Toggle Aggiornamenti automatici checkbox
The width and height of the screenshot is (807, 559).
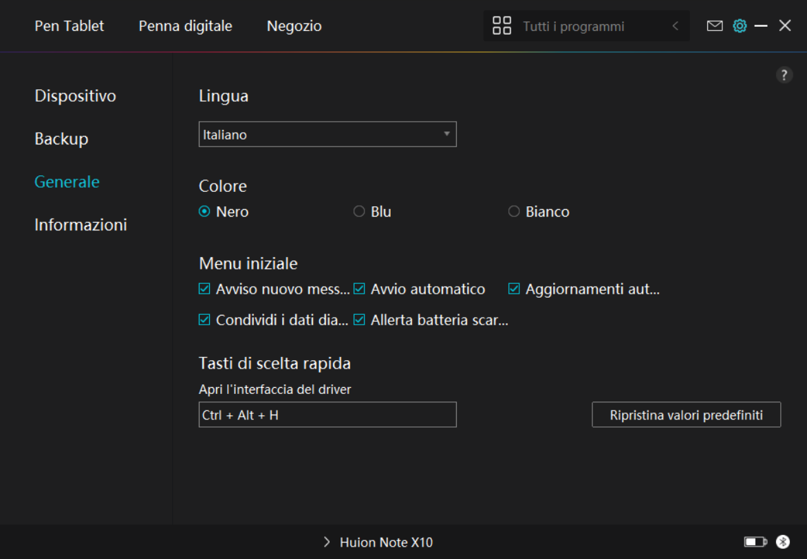514,289
